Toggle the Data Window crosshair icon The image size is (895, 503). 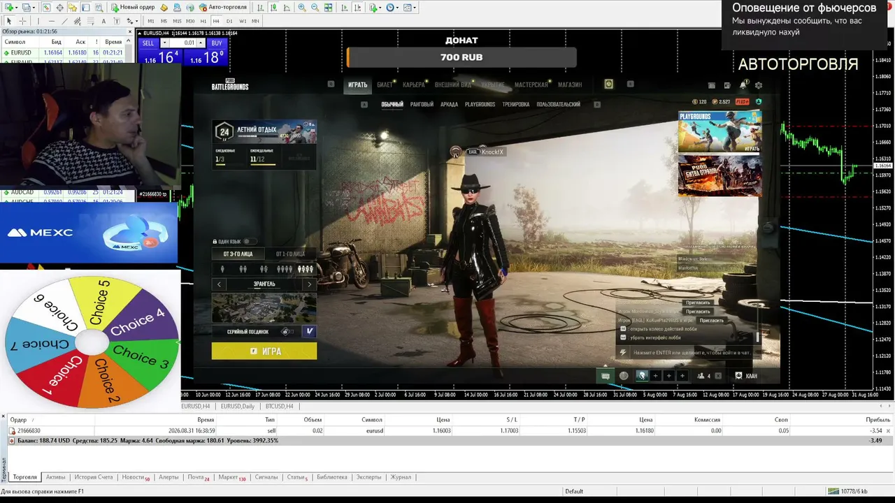(x=59, y=8)
